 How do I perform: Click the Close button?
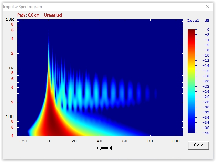198,145
